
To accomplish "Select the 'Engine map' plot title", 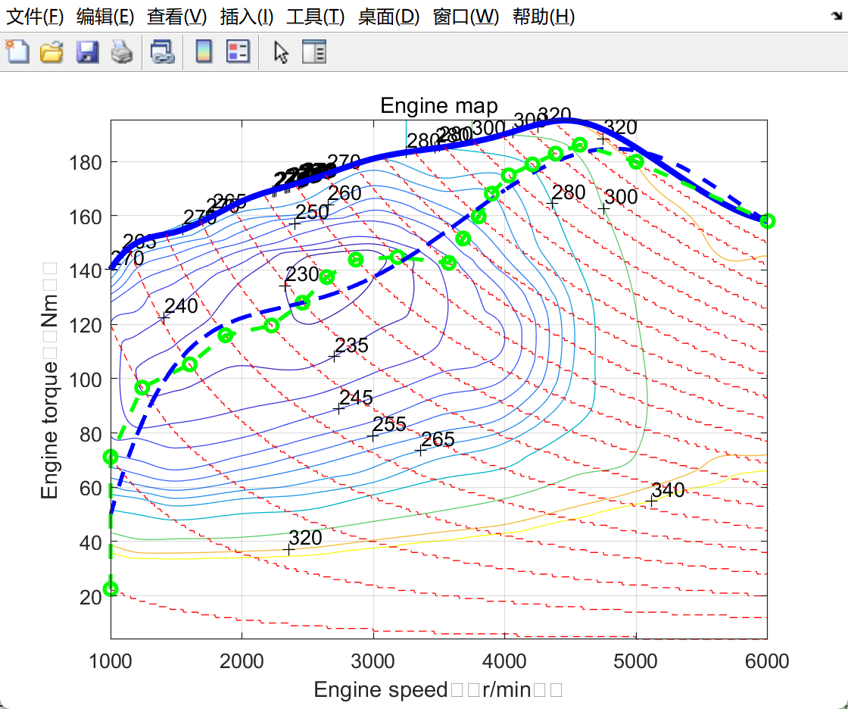I will (438, 105).
